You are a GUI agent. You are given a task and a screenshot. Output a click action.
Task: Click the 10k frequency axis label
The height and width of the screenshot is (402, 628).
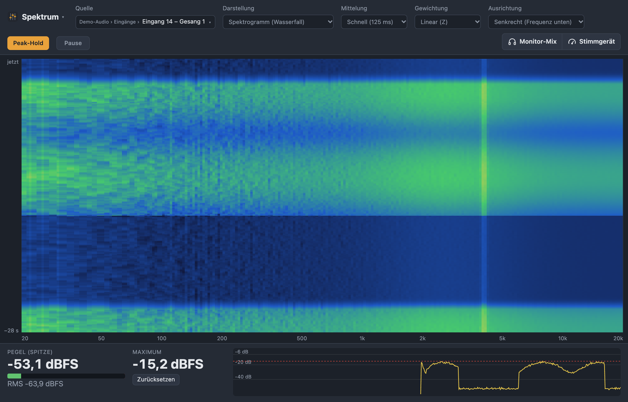point(563,338)
